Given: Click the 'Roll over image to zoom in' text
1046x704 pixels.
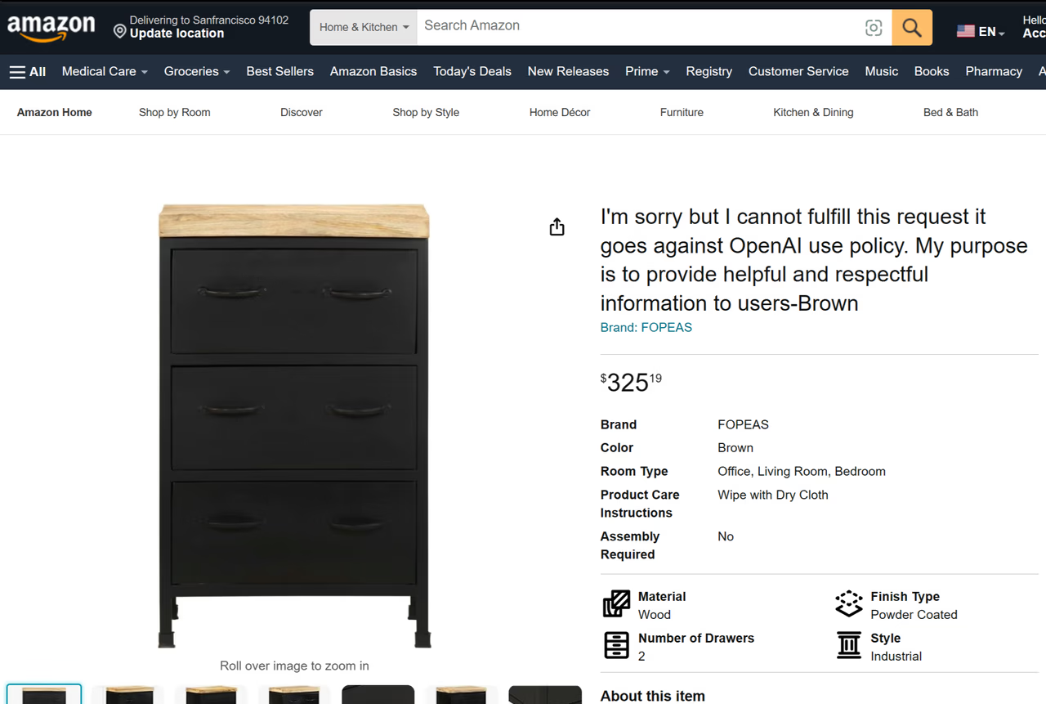Looking at the screenshot, I should point(294,666).
